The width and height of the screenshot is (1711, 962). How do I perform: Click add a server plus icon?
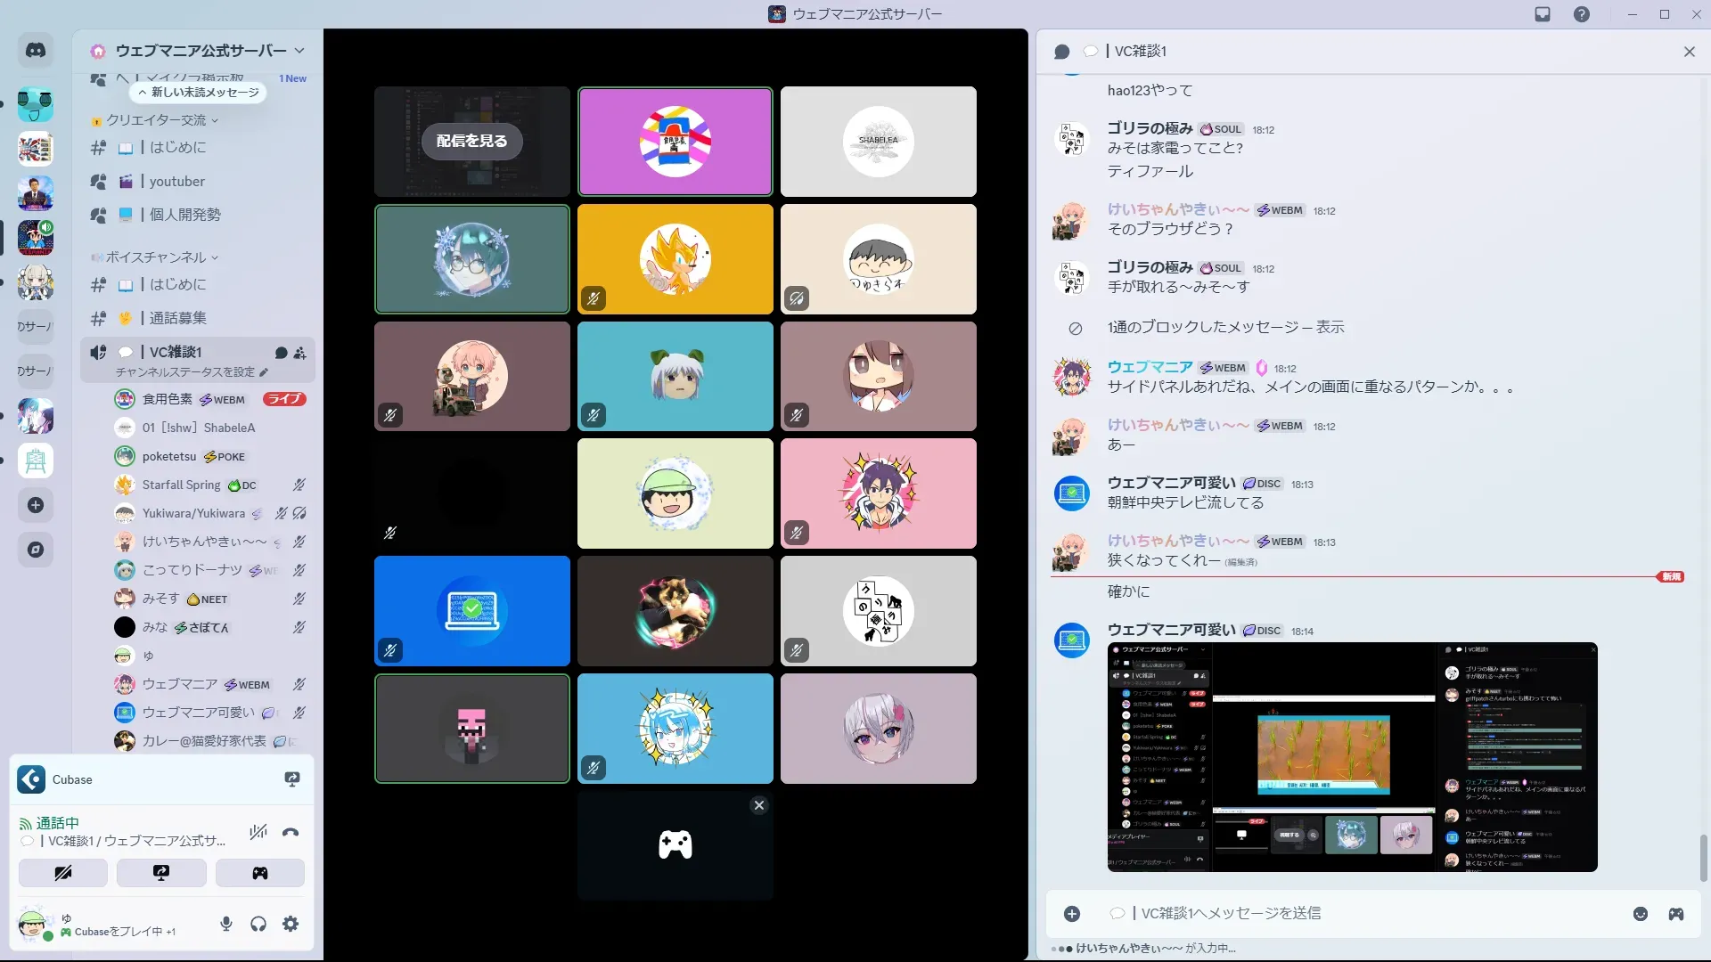coord(36,506)
